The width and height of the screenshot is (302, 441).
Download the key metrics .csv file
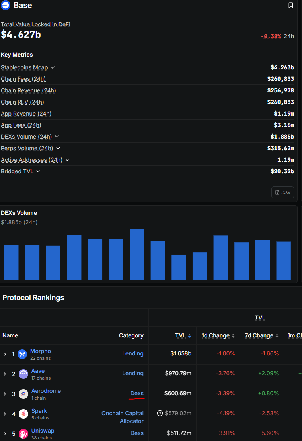(x=283, y=192)
